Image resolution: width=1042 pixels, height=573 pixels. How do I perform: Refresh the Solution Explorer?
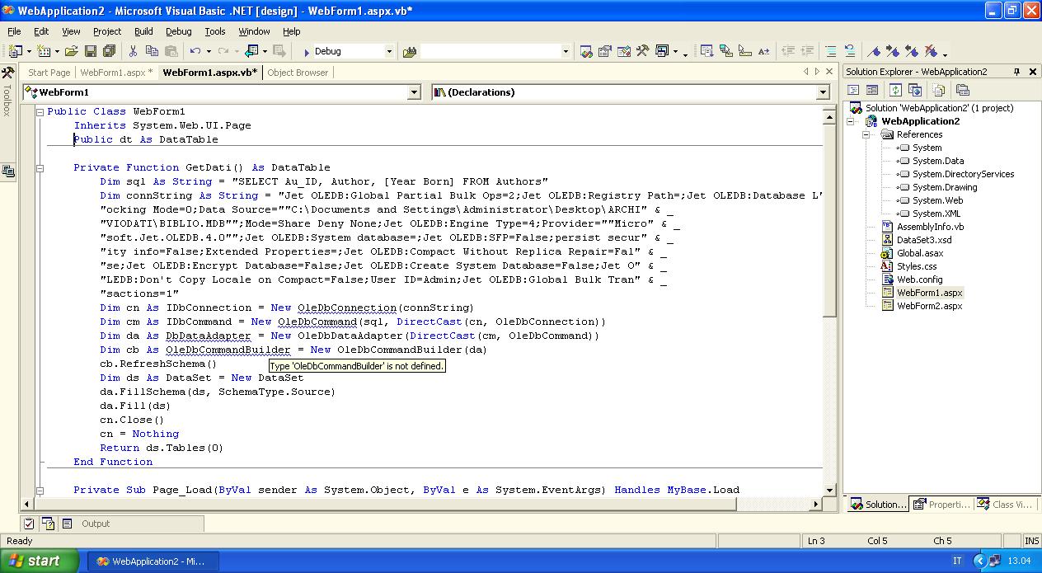pos(895,90)
